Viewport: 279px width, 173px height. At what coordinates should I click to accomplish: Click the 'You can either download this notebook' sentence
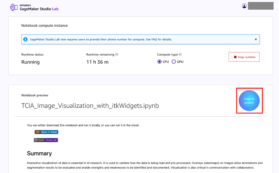(x=83, y=125)
